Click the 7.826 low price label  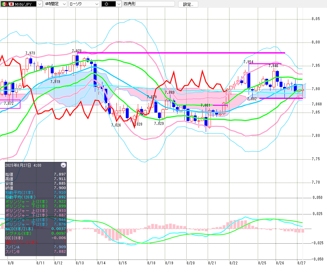click(x=116, y=125)
